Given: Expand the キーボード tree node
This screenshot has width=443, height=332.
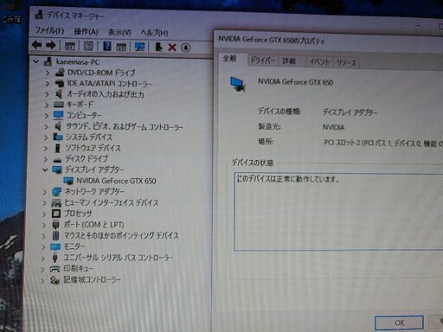Looking at the screenshot, I should point(47,105).
